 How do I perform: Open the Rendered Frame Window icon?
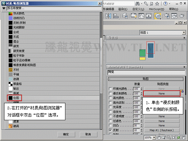[x=174, y=16]
